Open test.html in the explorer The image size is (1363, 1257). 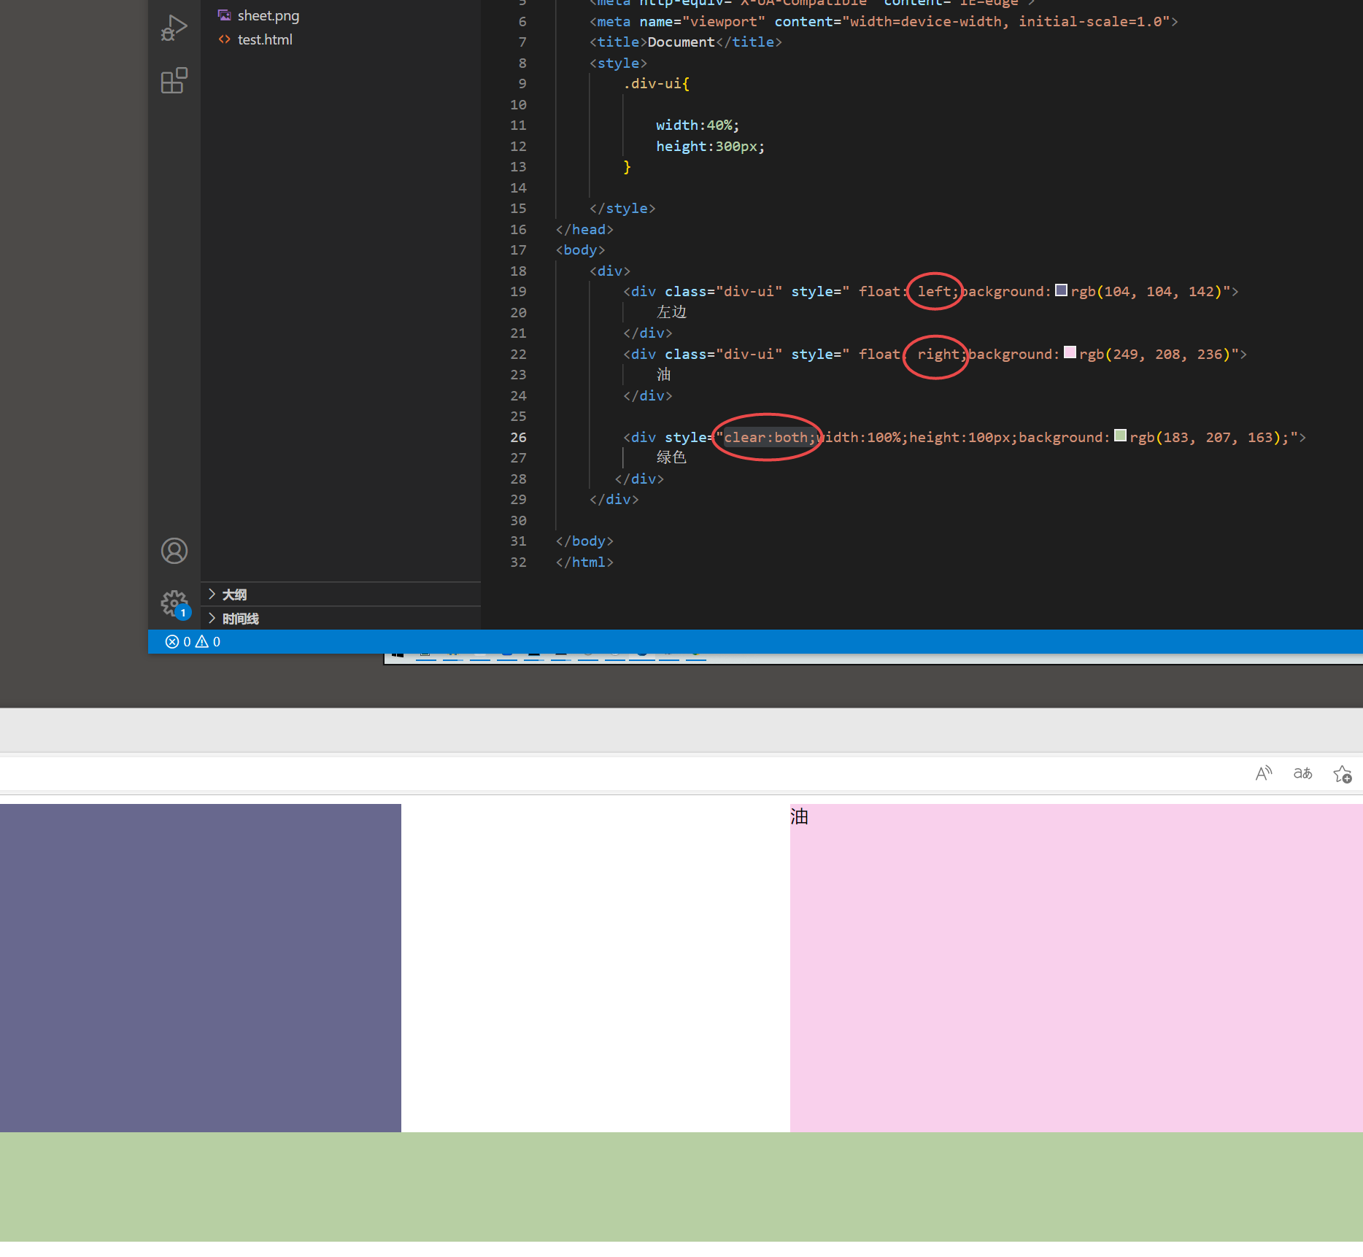[x=265, y=40]
